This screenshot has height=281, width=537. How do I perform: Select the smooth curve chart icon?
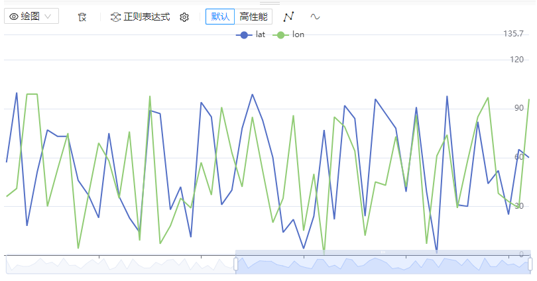click(x=315, y=17)
